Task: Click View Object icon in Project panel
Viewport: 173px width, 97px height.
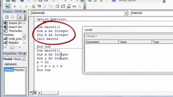Action: click(12, 17)
